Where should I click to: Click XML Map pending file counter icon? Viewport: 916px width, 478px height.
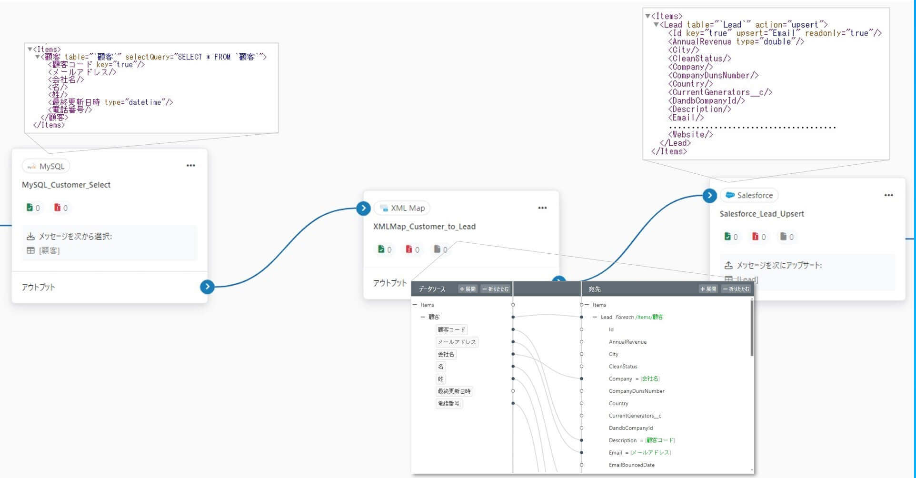coord(437,249)
